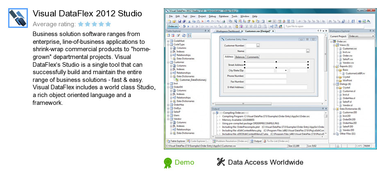
Task: Open the Current Project dropdown showing Order.src
Action: click(x=361, y=36)
